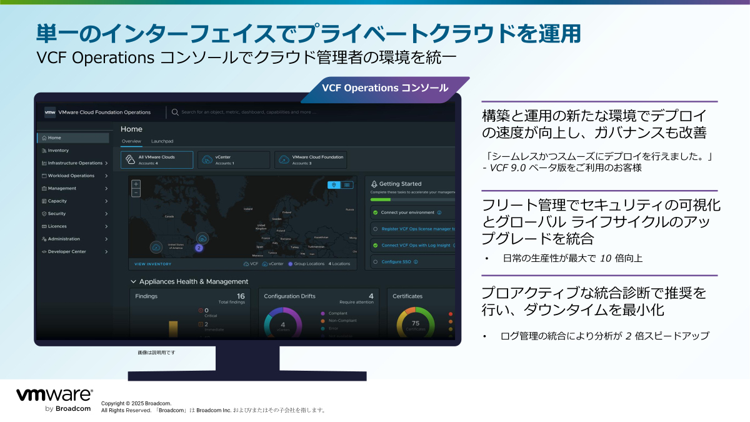750x422 pixels.
Task: Switch map to grid view
Action: pos(347,185)
